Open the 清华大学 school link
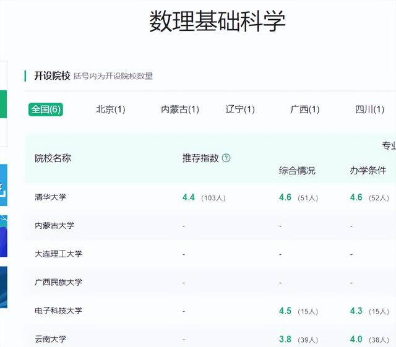The width and height of the screenshot is (396, 347). (x=51, y=197)
